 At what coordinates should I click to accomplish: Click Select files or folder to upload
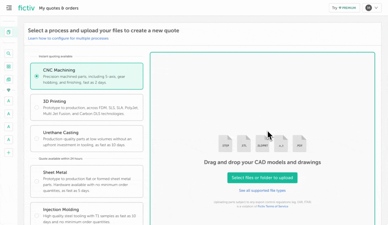point(262,177)
